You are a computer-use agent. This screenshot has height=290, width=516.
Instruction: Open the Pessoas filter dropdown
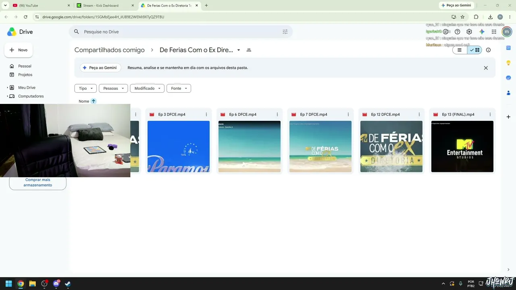pyautogui.click(x=113, y=88)
